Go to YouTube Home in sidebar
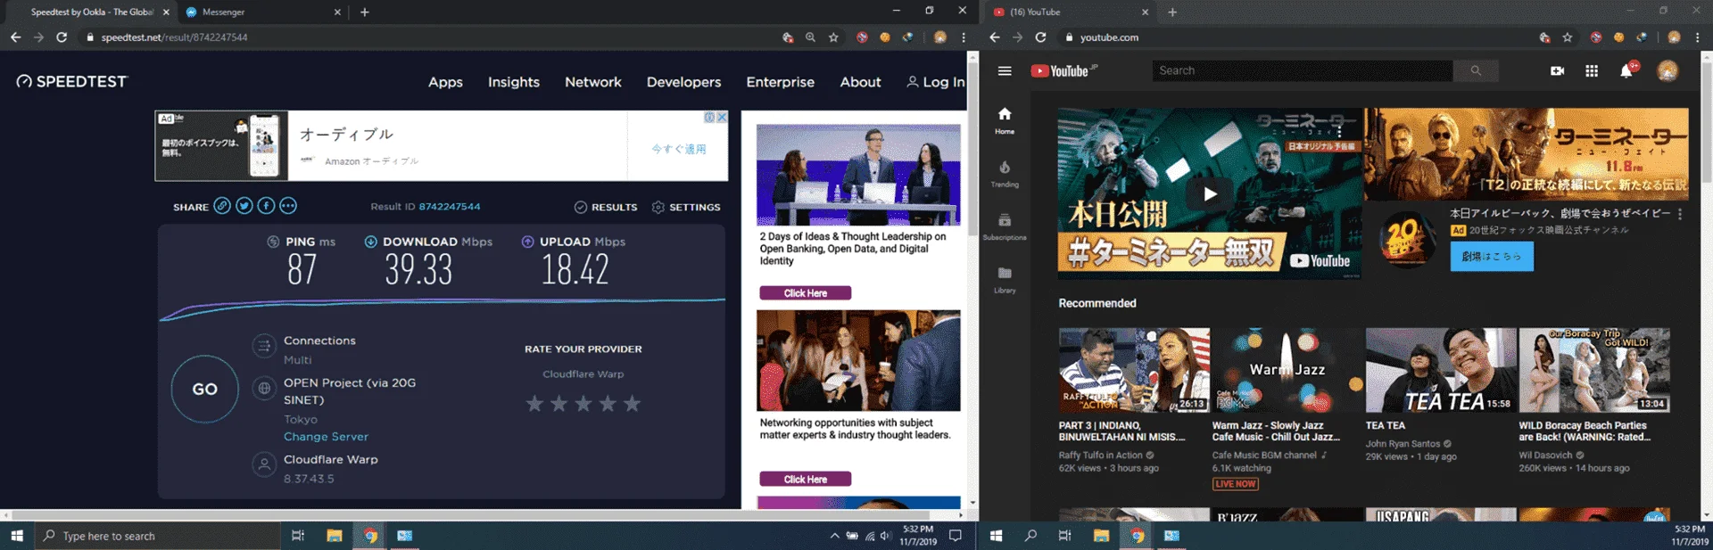1713x550 pixels. pos(1005,120)
